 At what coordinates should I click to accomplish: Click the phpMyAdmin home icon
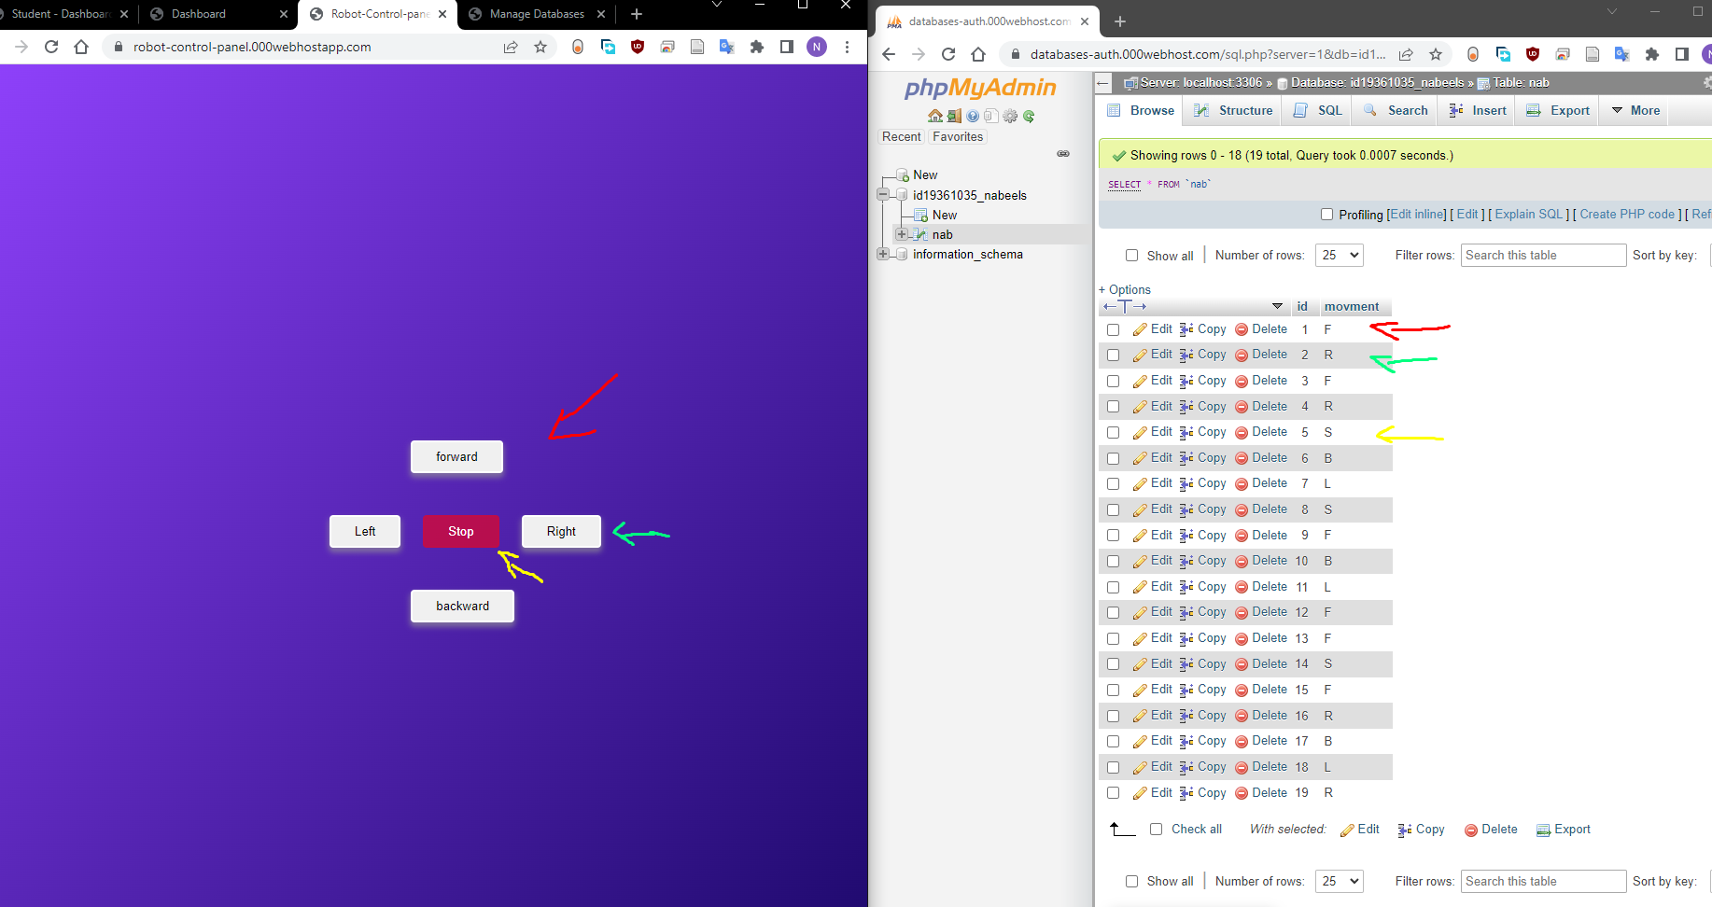tap(935, 116)
